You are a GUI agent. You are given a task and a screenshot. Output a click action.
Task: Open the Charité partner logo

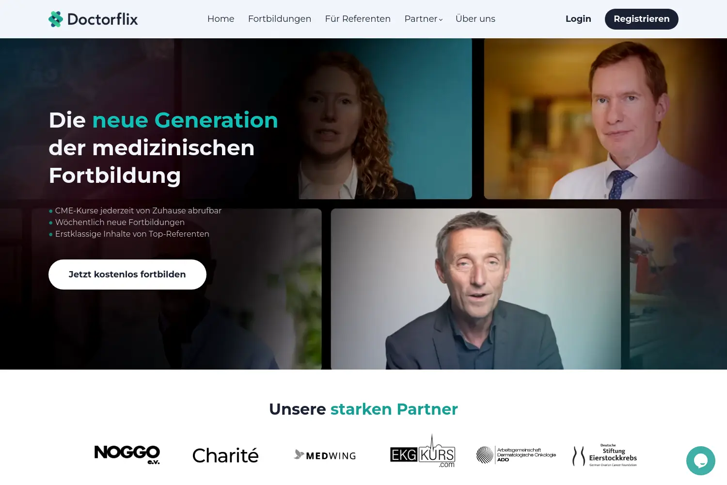225,455
